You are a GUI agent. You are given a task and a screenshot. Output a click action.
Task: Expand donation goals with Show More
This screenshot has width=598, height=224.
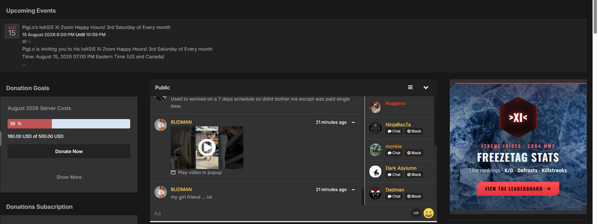[69, 177]
